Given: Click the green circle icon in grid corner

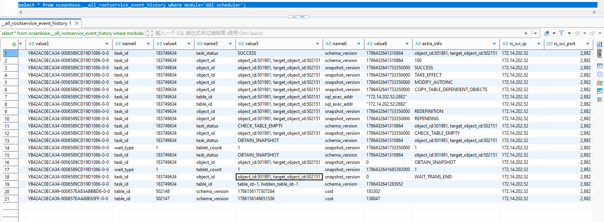Looking at the screenshot, I should (x=14, y=44).
